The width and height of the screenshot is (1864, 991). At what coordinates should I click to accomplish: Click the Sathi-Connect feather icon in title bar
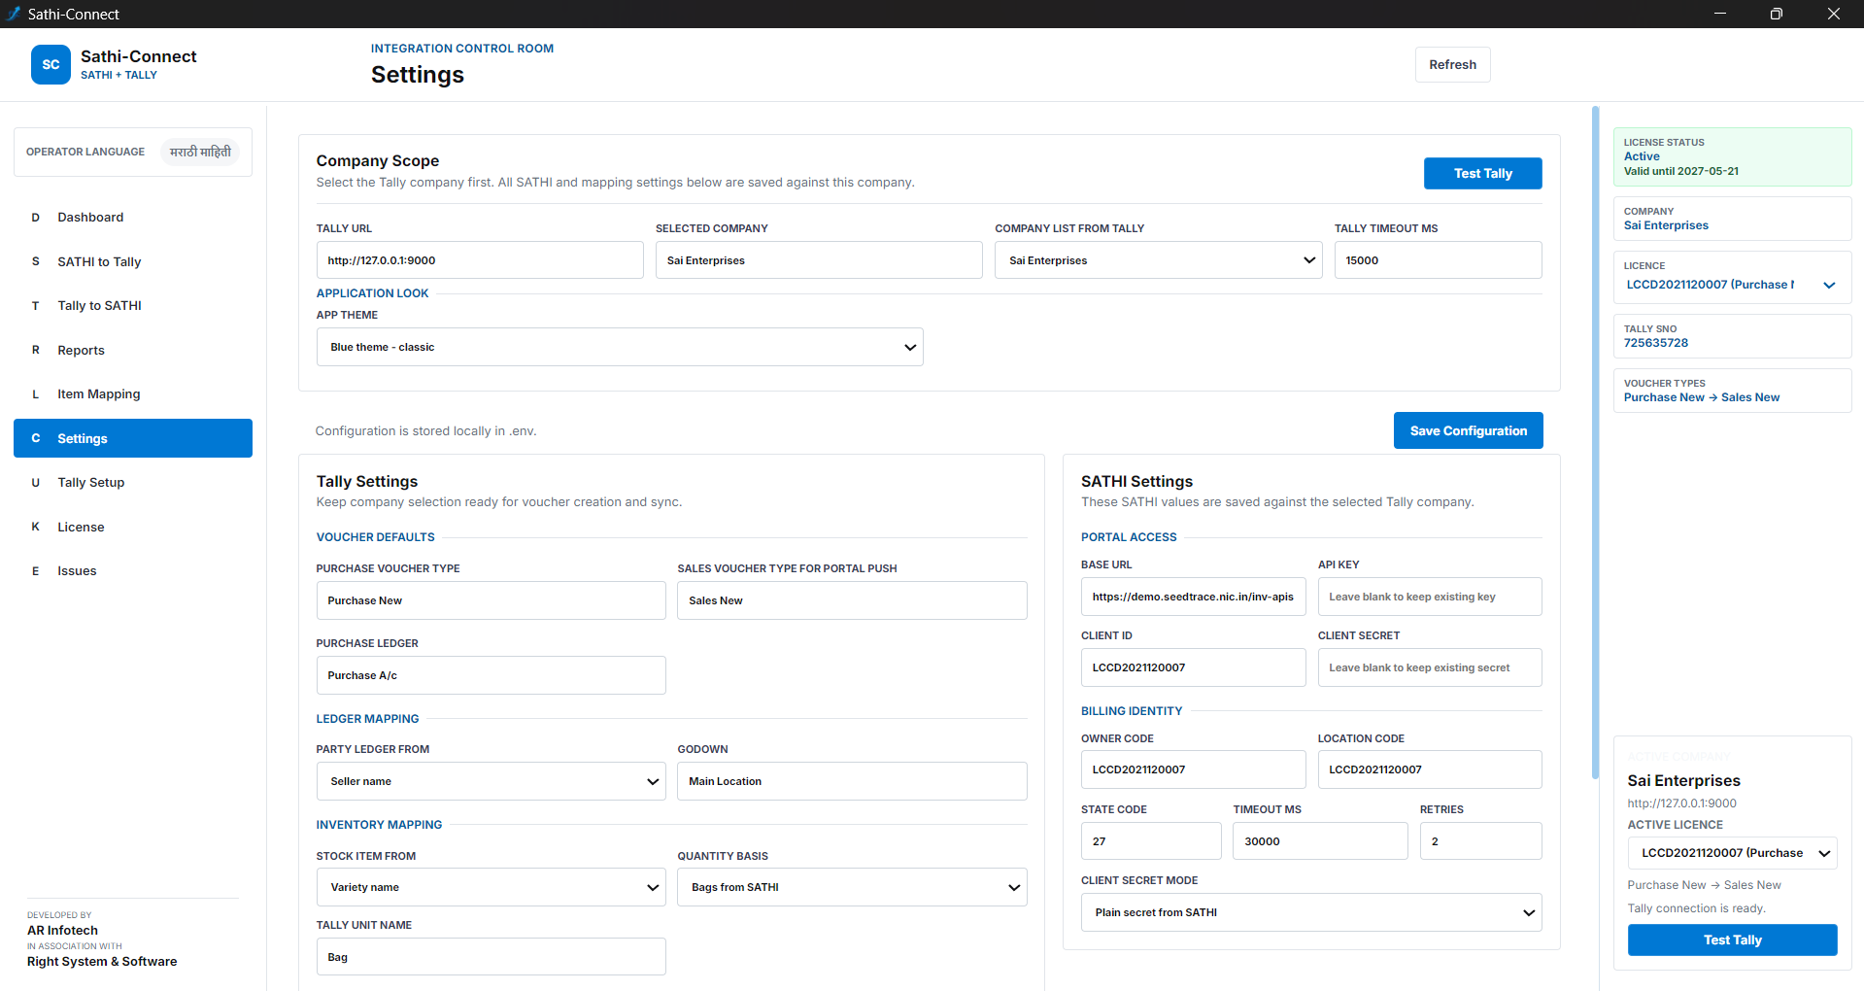click(x=14, y=14)
